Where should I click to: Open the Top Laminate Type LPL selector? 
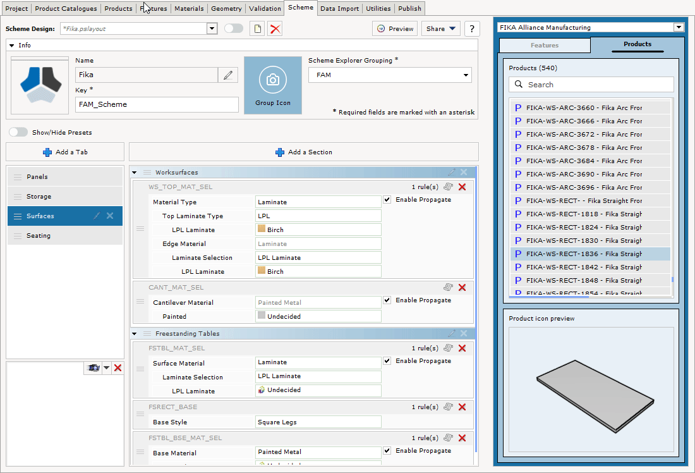pyautogui.click(x=318, y=216)
